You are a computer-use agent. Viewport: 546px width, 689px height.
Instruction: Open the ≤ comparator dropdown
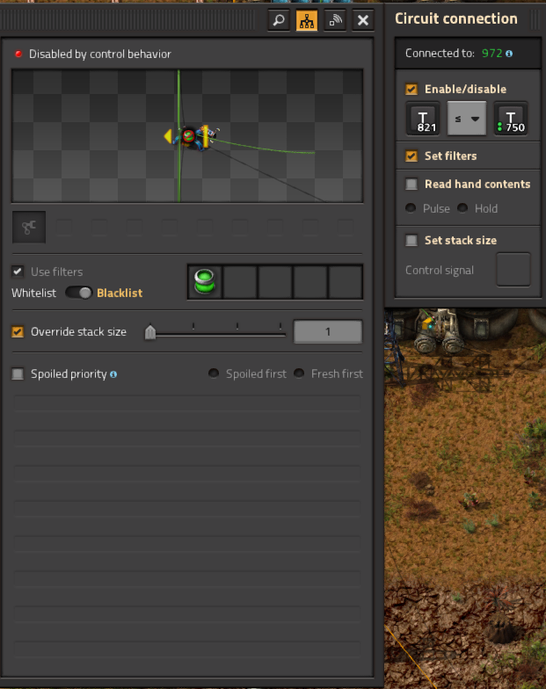(x=467, y=119)
